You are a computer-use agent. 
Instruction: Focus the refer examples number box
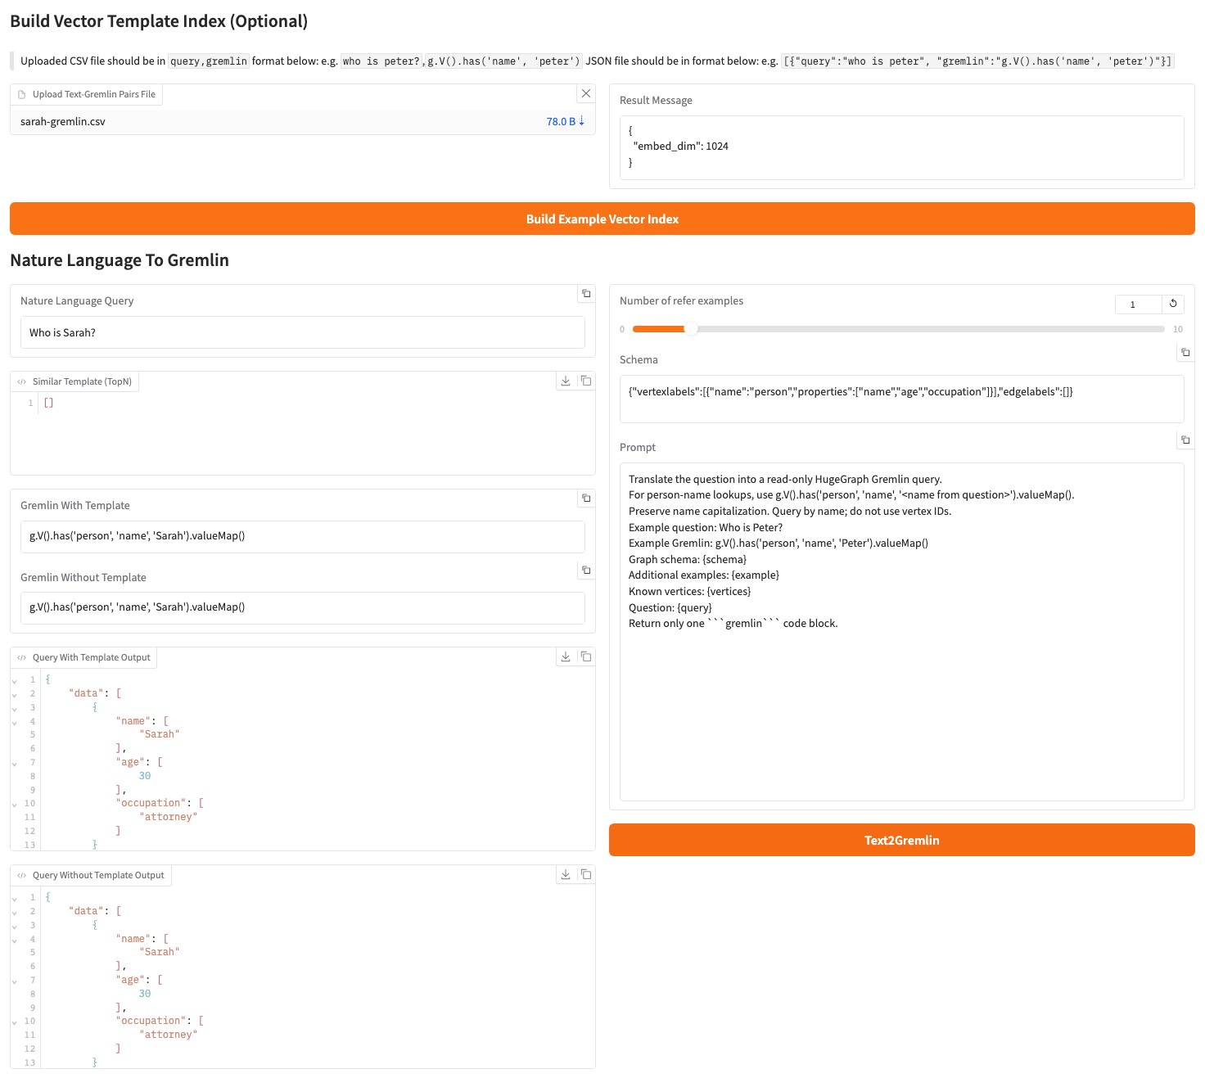click(1139, 304)
